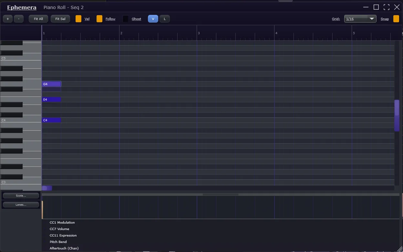Select CC11 Expression lane entry

click(x=63, y=235)
